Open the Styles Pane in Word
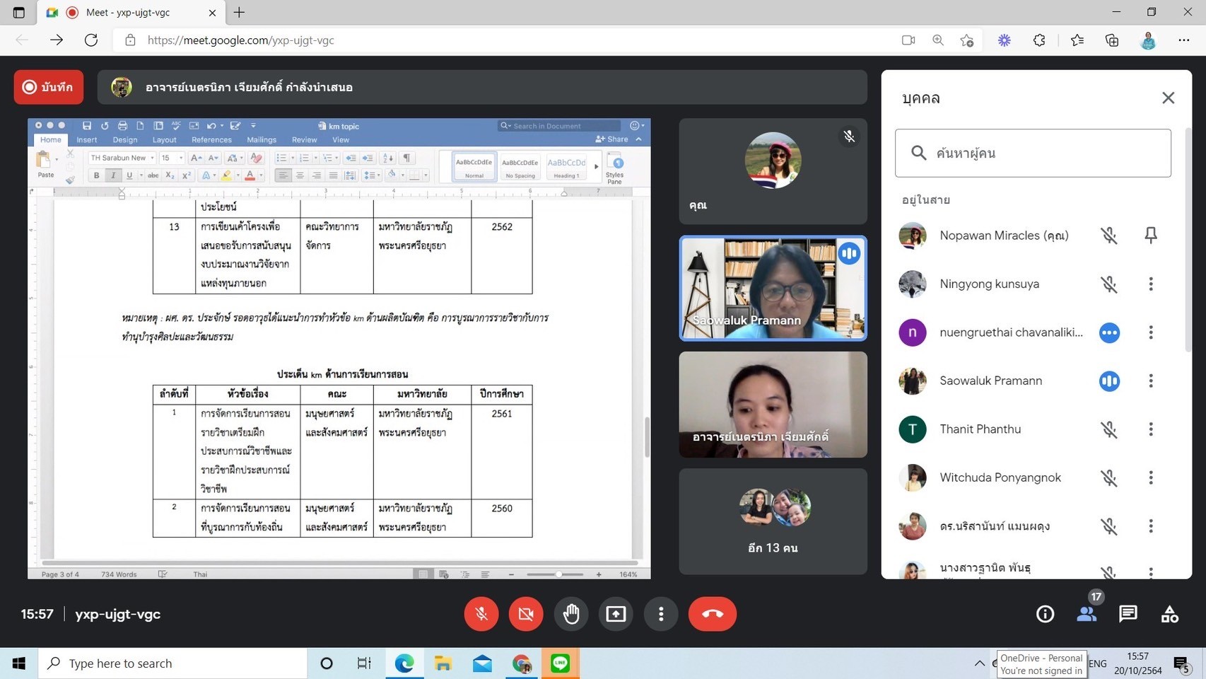This screenshot has width=1206, height=679. pyautogui.click(x=615, y=168)
